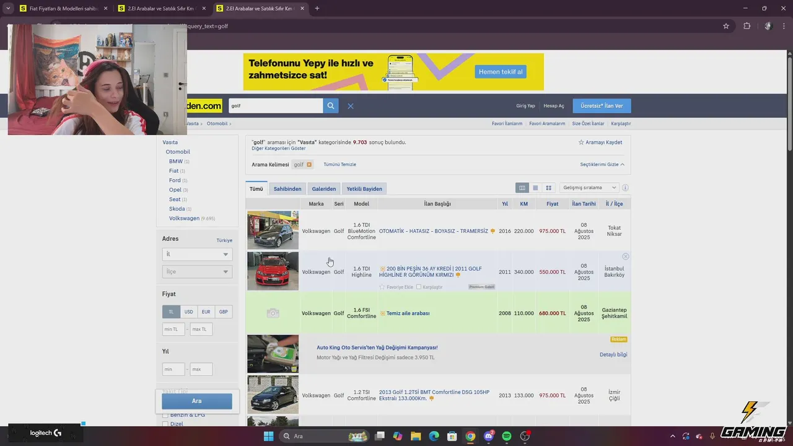Image resolution: width=793 pixels, height=446 pixels.
Task: Sort the table by Fiyat column header
Action: pos(552,204)
